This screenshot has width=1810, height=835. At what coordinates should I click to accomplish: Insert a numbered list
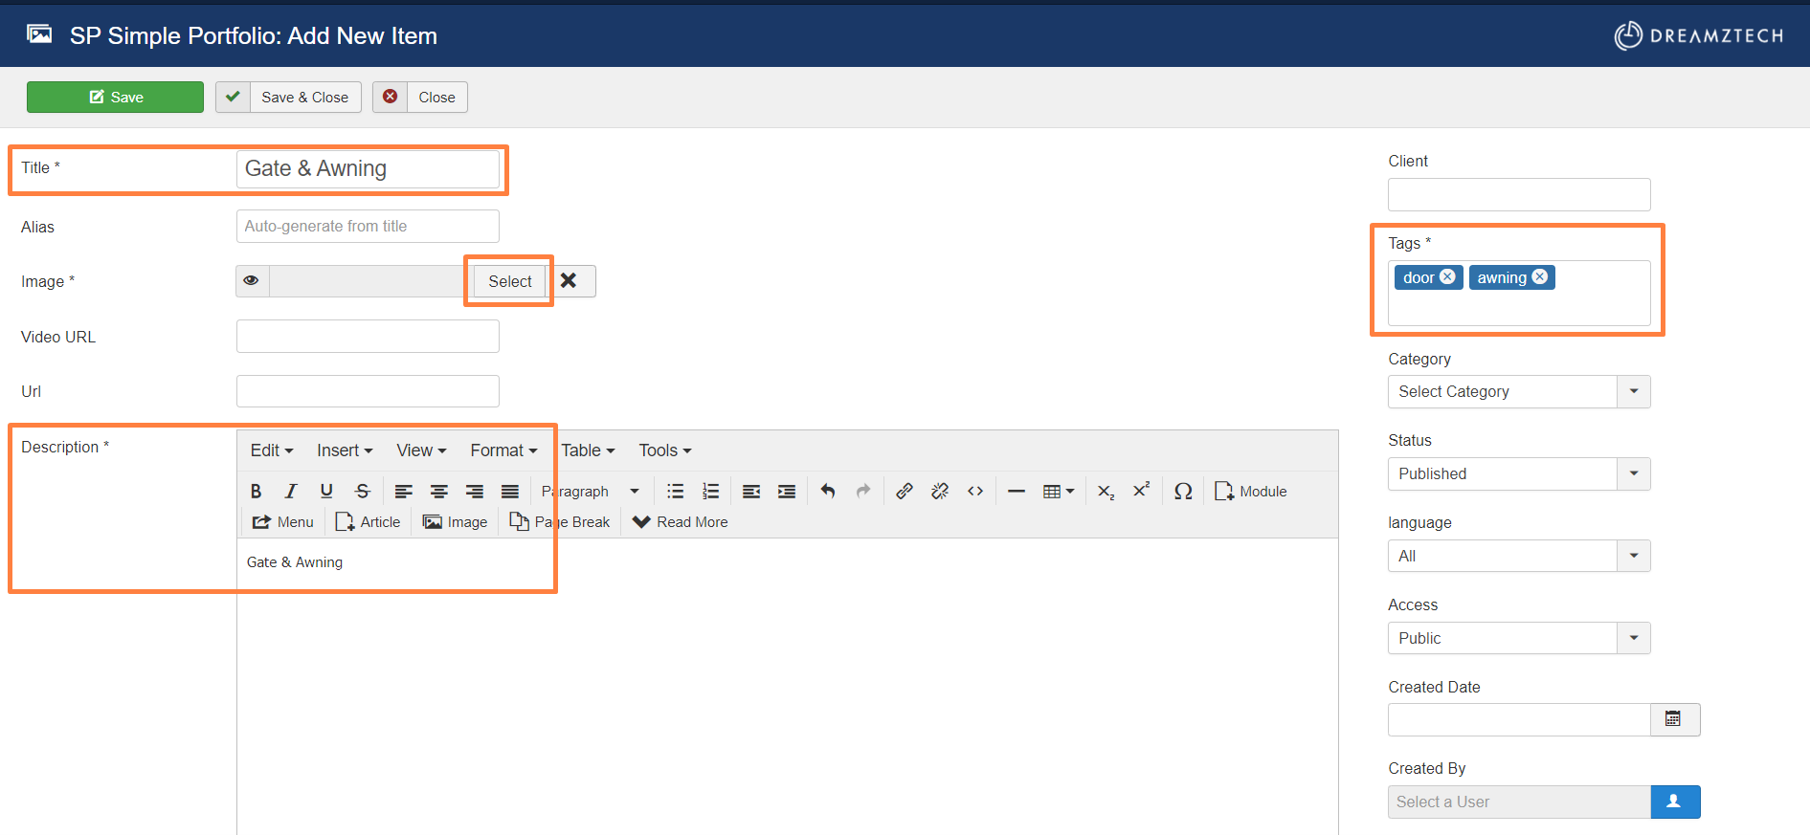[x=711, y=492]
